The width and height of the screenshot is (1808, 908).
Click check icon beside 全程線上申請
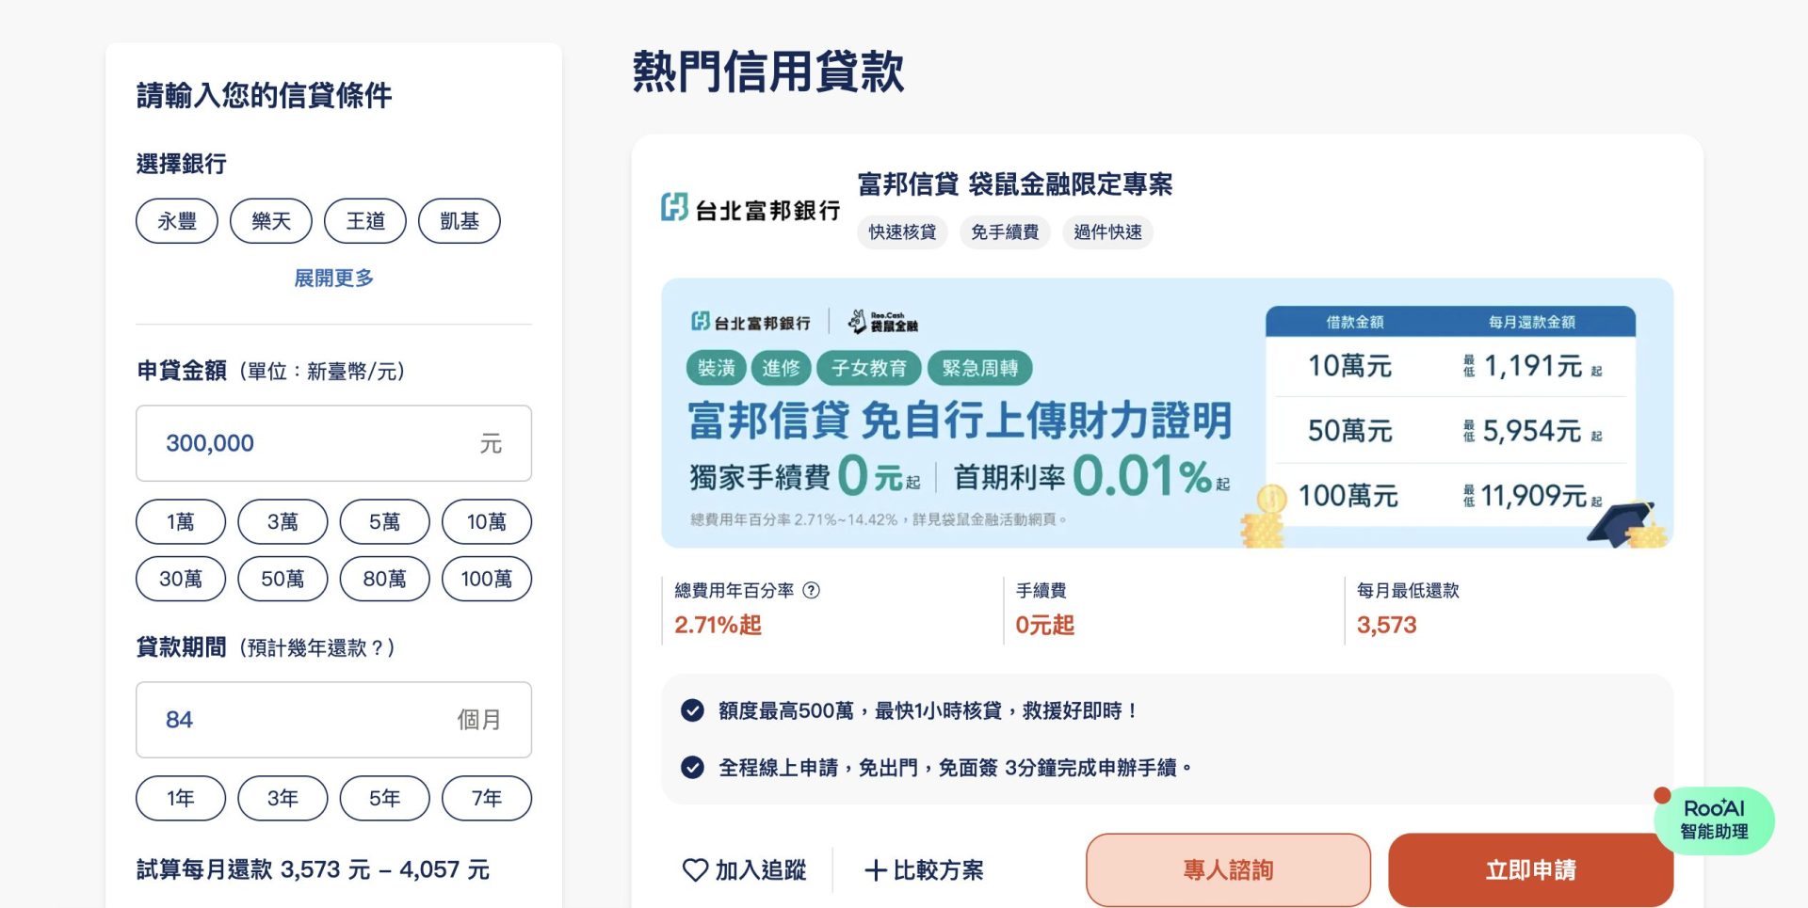pyautogui.click(x=692, y=767)
